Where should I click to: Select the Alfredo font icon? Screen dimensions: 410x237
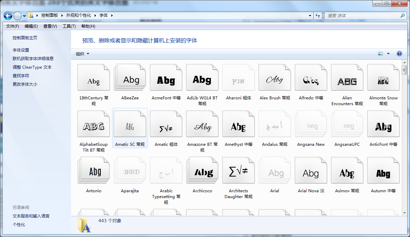coord(311,78)
